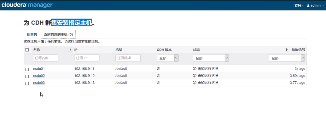Select the 当前管理的主机 (3) tab
Image resolution: width=326 pixels, height=134 pixels.
pyautogui.click(x=58, y=34)
